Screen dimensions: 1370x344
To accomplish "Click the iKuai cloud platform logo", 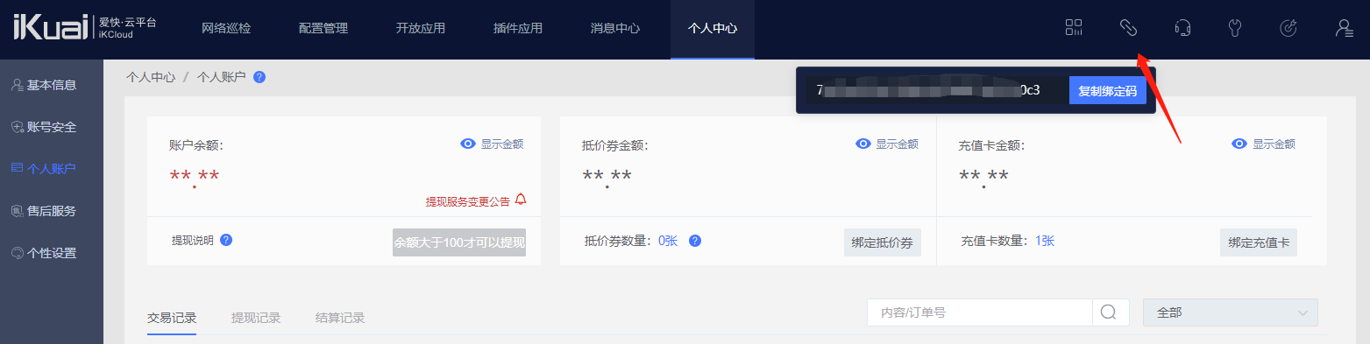I will tap(84, 28).
